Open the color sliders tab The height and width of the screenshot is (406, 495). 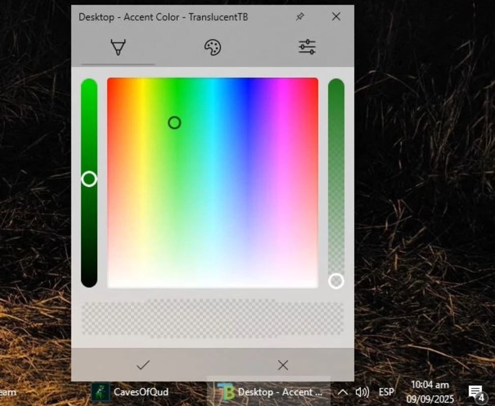click(x=307, y=48)
